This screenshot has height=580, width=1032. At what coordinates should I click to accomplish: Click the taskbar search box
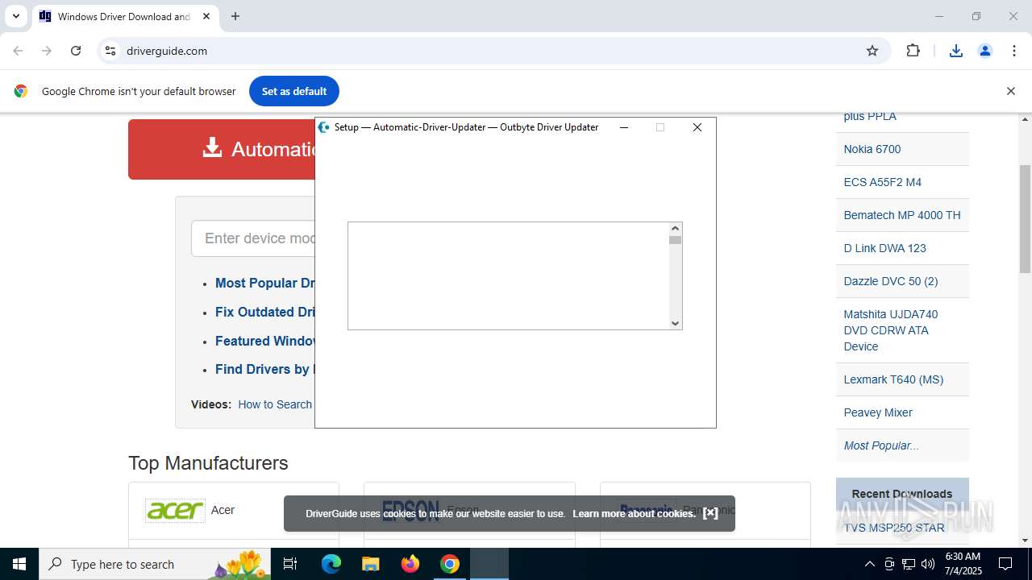(156, 564)
